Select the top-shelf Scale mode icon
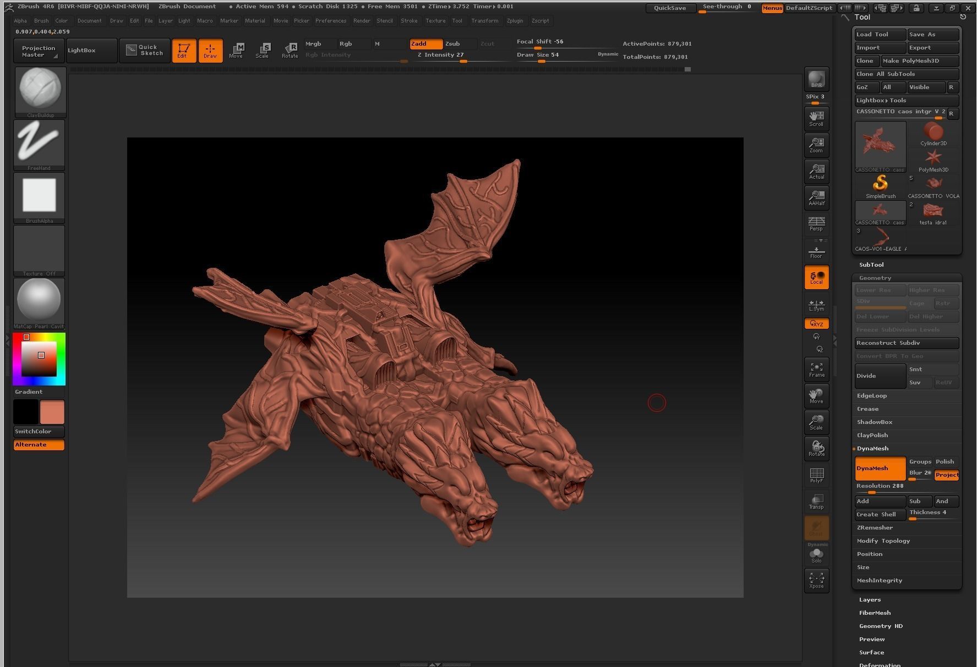Viewport: 977px width, 667px height. [263, 50]
